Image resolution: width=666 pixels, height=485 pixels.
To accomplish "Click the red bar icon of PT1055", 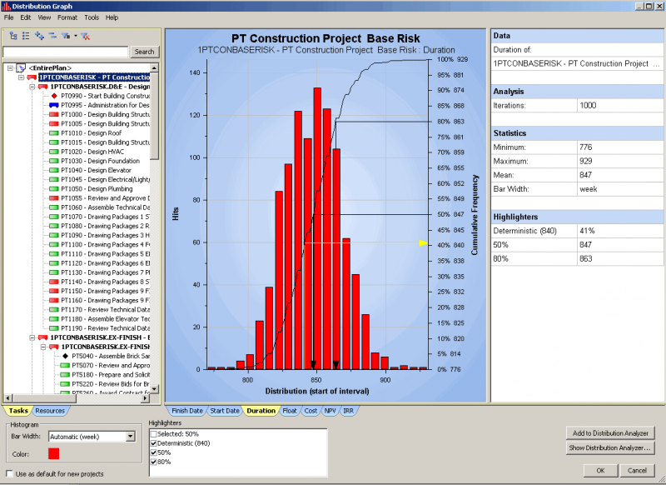I will [x=54, y=198].
